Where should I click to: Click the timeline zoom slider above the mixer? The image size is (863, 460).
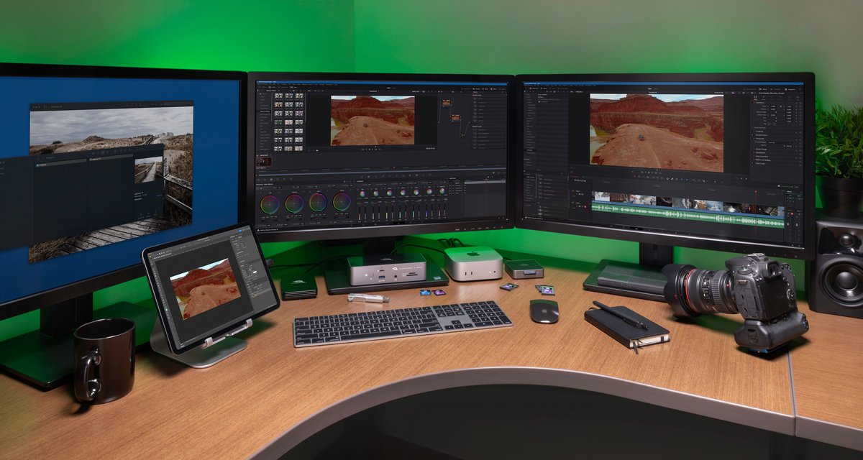[x=786, y=186]
